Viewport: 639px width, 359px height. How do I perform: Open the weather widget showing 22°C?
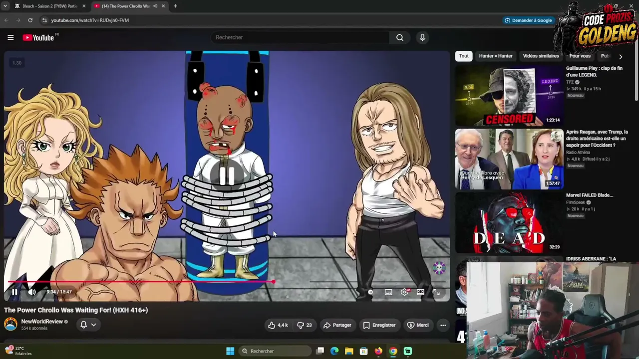click(18, 351)
